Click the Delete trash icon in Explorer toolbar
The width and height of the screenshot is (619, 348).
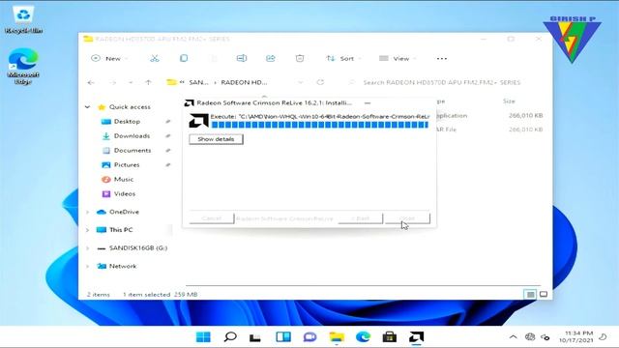click(x=300, y=58)
